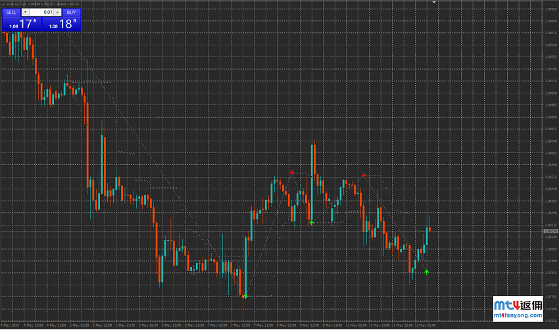Collapse the one-click trading panel triangle by EURUSD
The image size is (559, 330).
pos(3,5)
